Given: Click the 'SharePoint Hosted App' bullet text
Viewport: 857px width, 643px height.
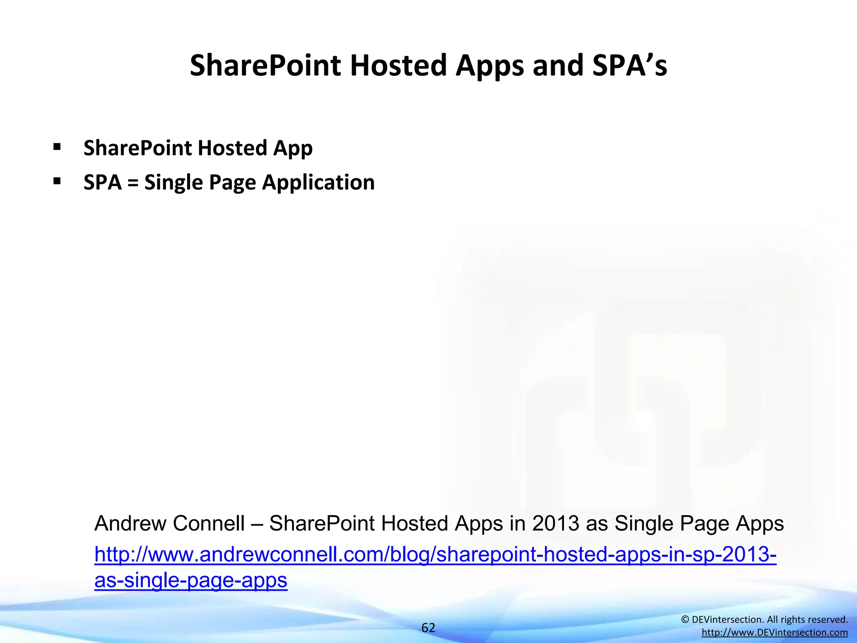Looking at the screenshot, I should 198,148.
